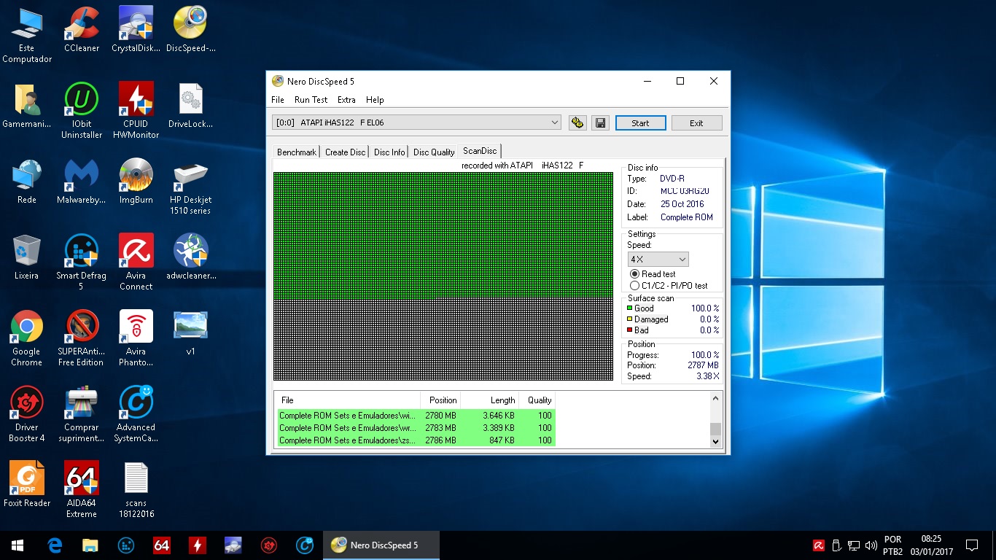Open IObit Uninstaller desktop icon
Image resolution: width=996 pixels, height=560 pixels.
[82, 111]
